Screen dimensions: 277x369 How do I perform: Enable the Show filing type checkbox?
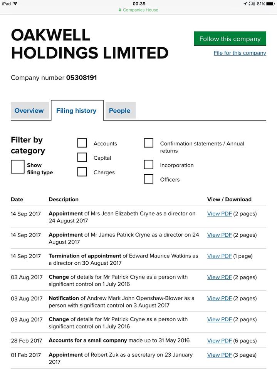18,167
